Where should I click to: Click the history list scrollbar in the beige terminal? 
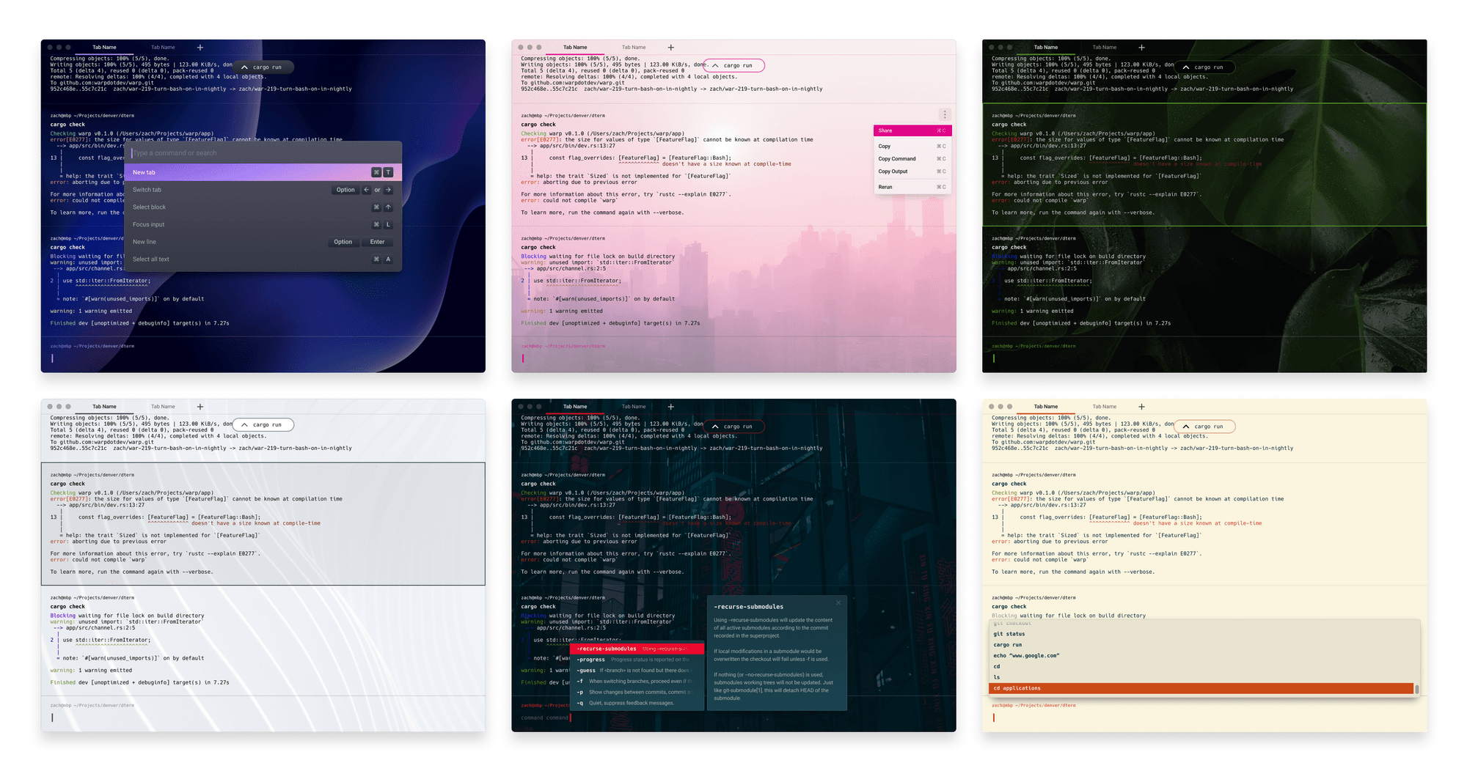[x=1416, y=689]
